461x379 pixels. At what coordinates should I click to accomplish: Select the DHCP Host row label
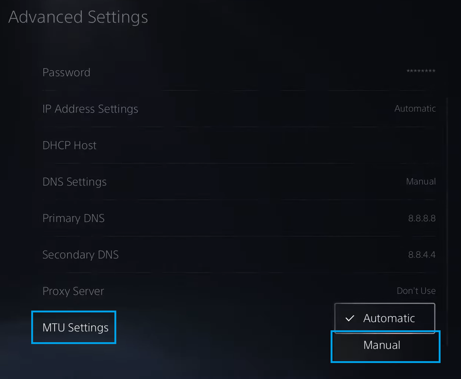69,145
